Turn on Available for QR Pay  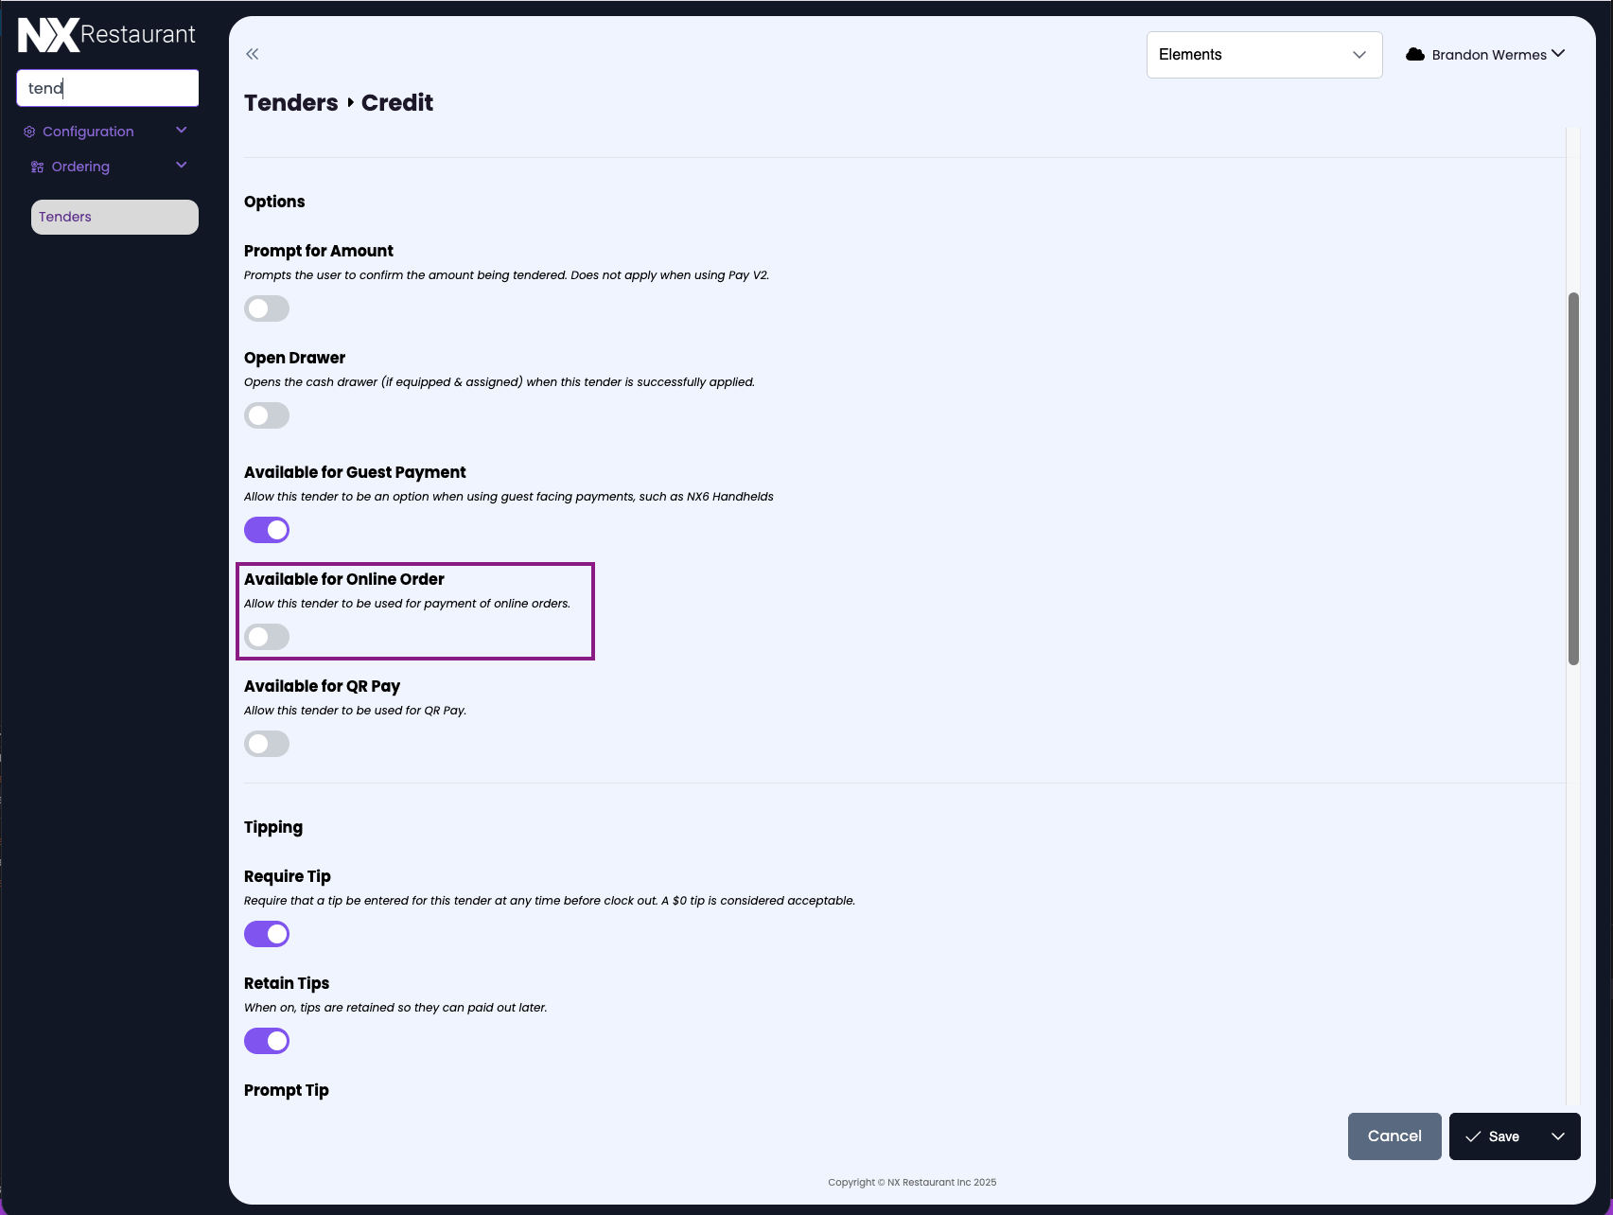267,744
